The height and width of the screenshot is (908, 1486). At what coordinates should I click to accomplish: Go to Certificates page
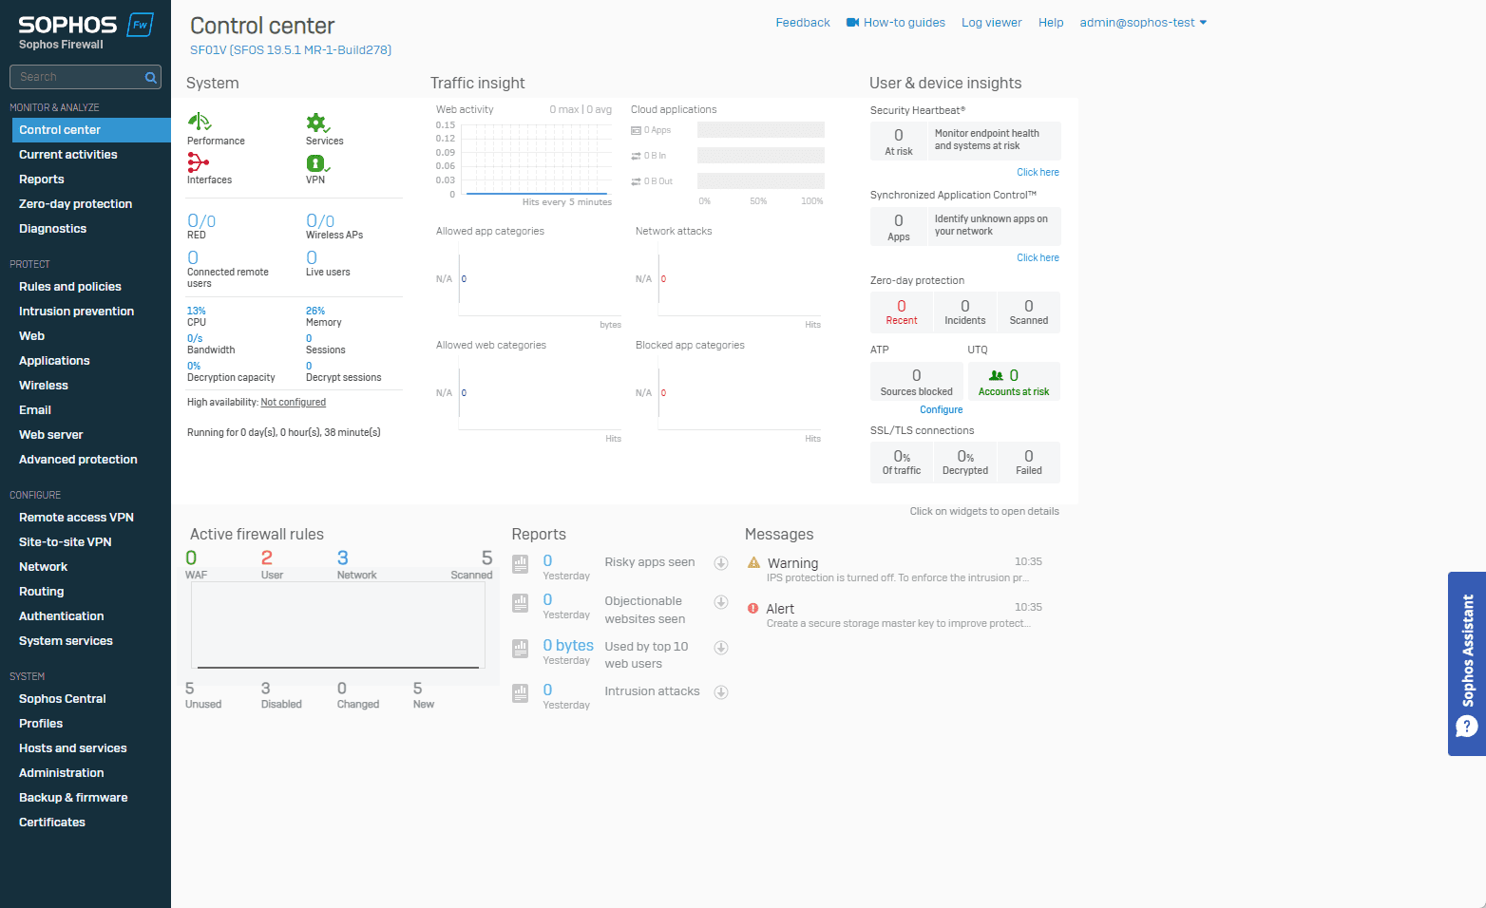(x=52, y=823)
